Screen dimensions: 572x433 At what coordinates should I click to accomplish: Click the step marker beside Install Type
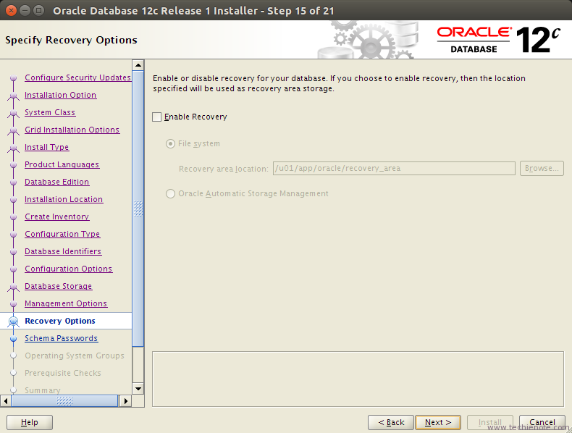14,148
